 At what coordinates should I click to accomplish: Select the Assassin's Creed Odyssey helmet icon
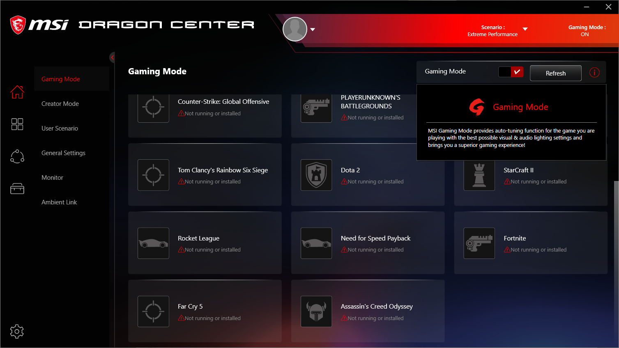click(316, 311)
